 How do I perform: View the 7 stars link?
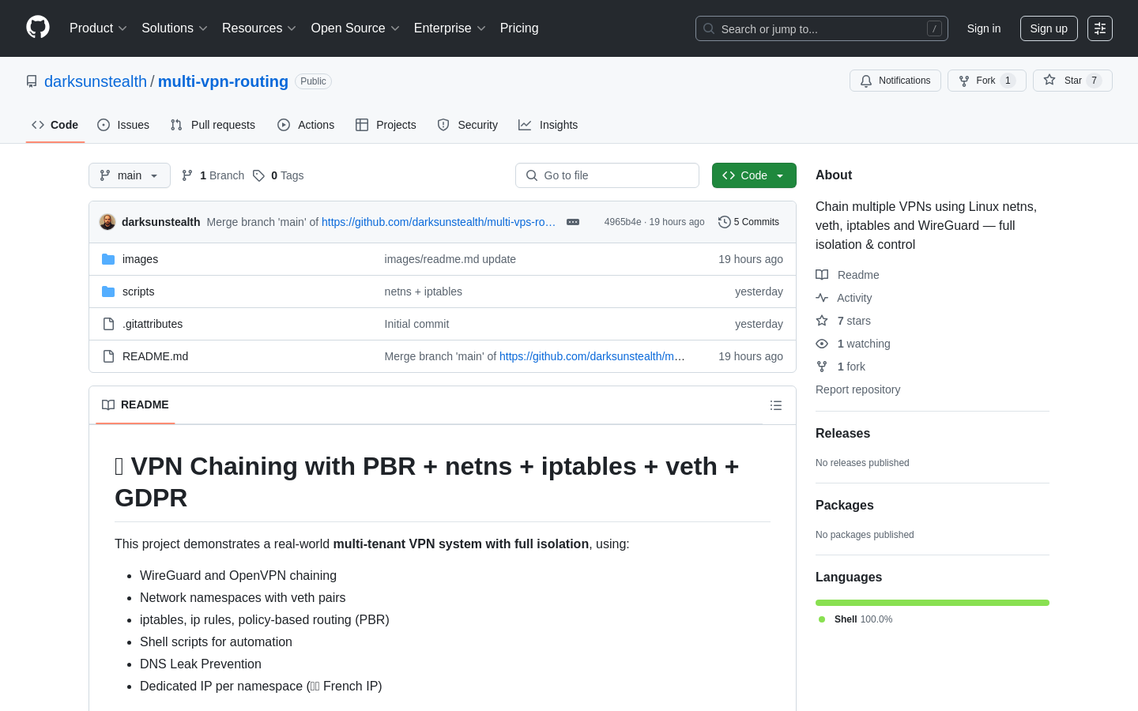click(843, 321)
